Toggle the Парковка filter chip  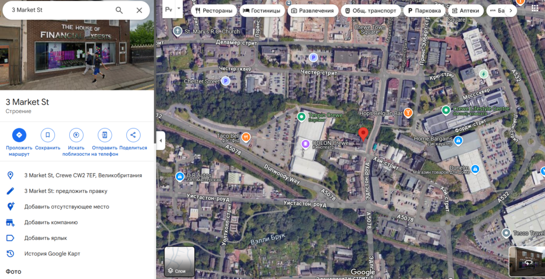click(424, 11)
